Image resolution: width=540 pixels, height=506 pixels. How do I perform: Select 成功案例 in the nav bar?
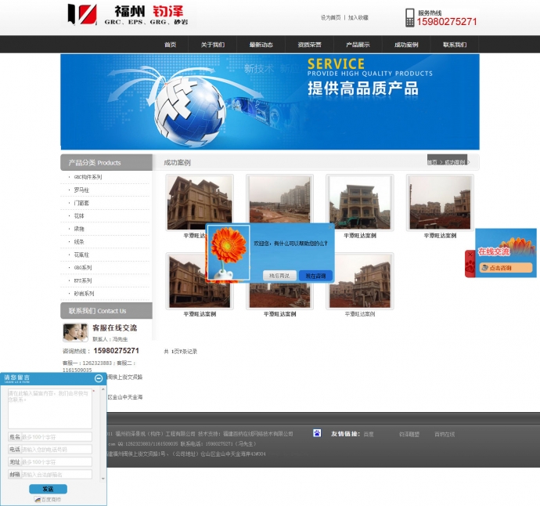406,45
